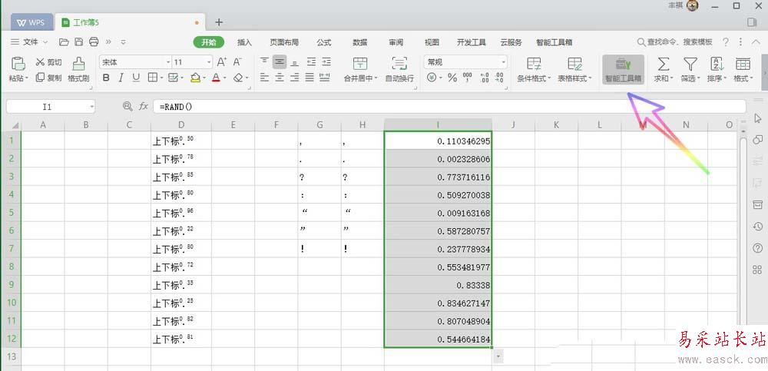This screenshot has width=768, height=371.
Task: Click the justify alignment icon
Action: coord(310,78)
